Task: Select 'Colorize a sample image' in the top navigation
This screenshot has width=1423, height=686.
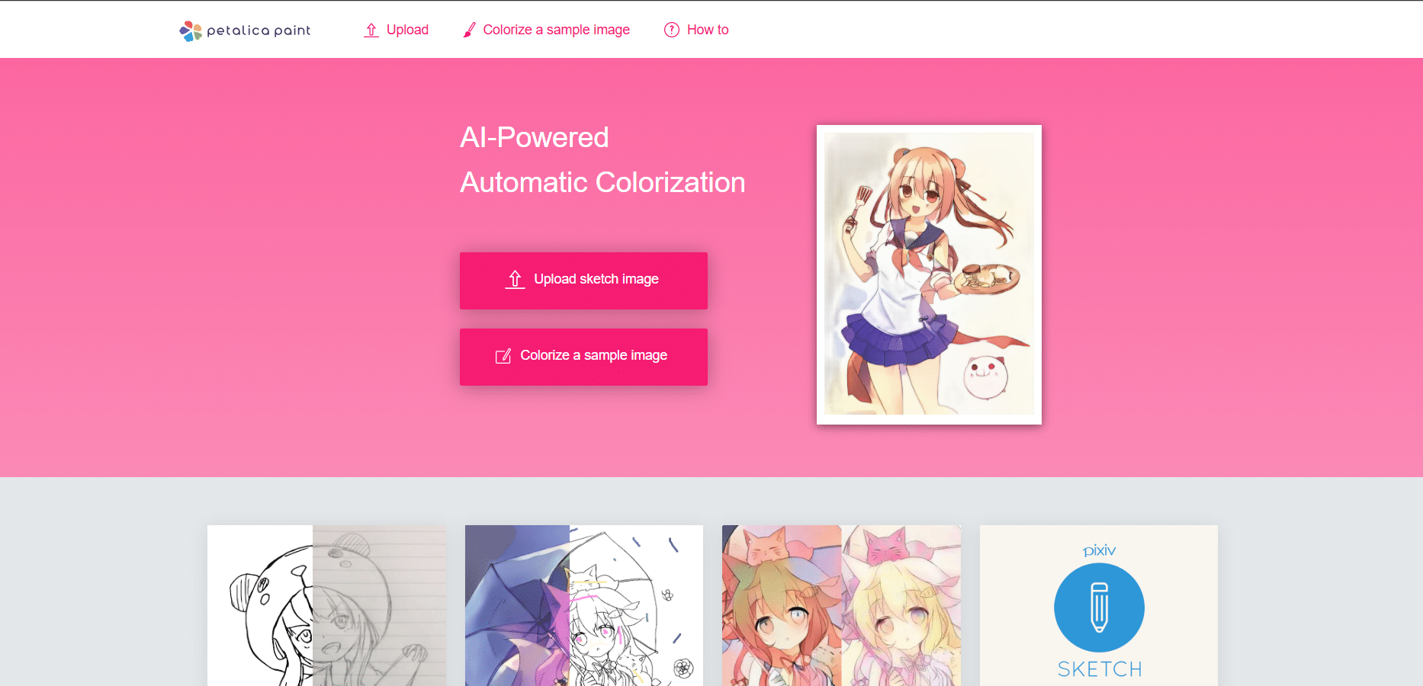Action: [556, 30]
